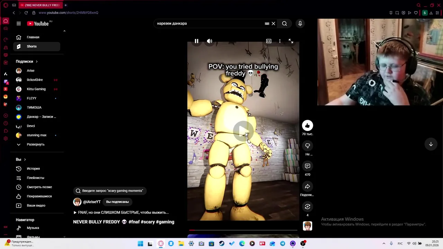Open OBS Studio from taskbar
This screenshot has height=249, width=443.
click(303, 244)
